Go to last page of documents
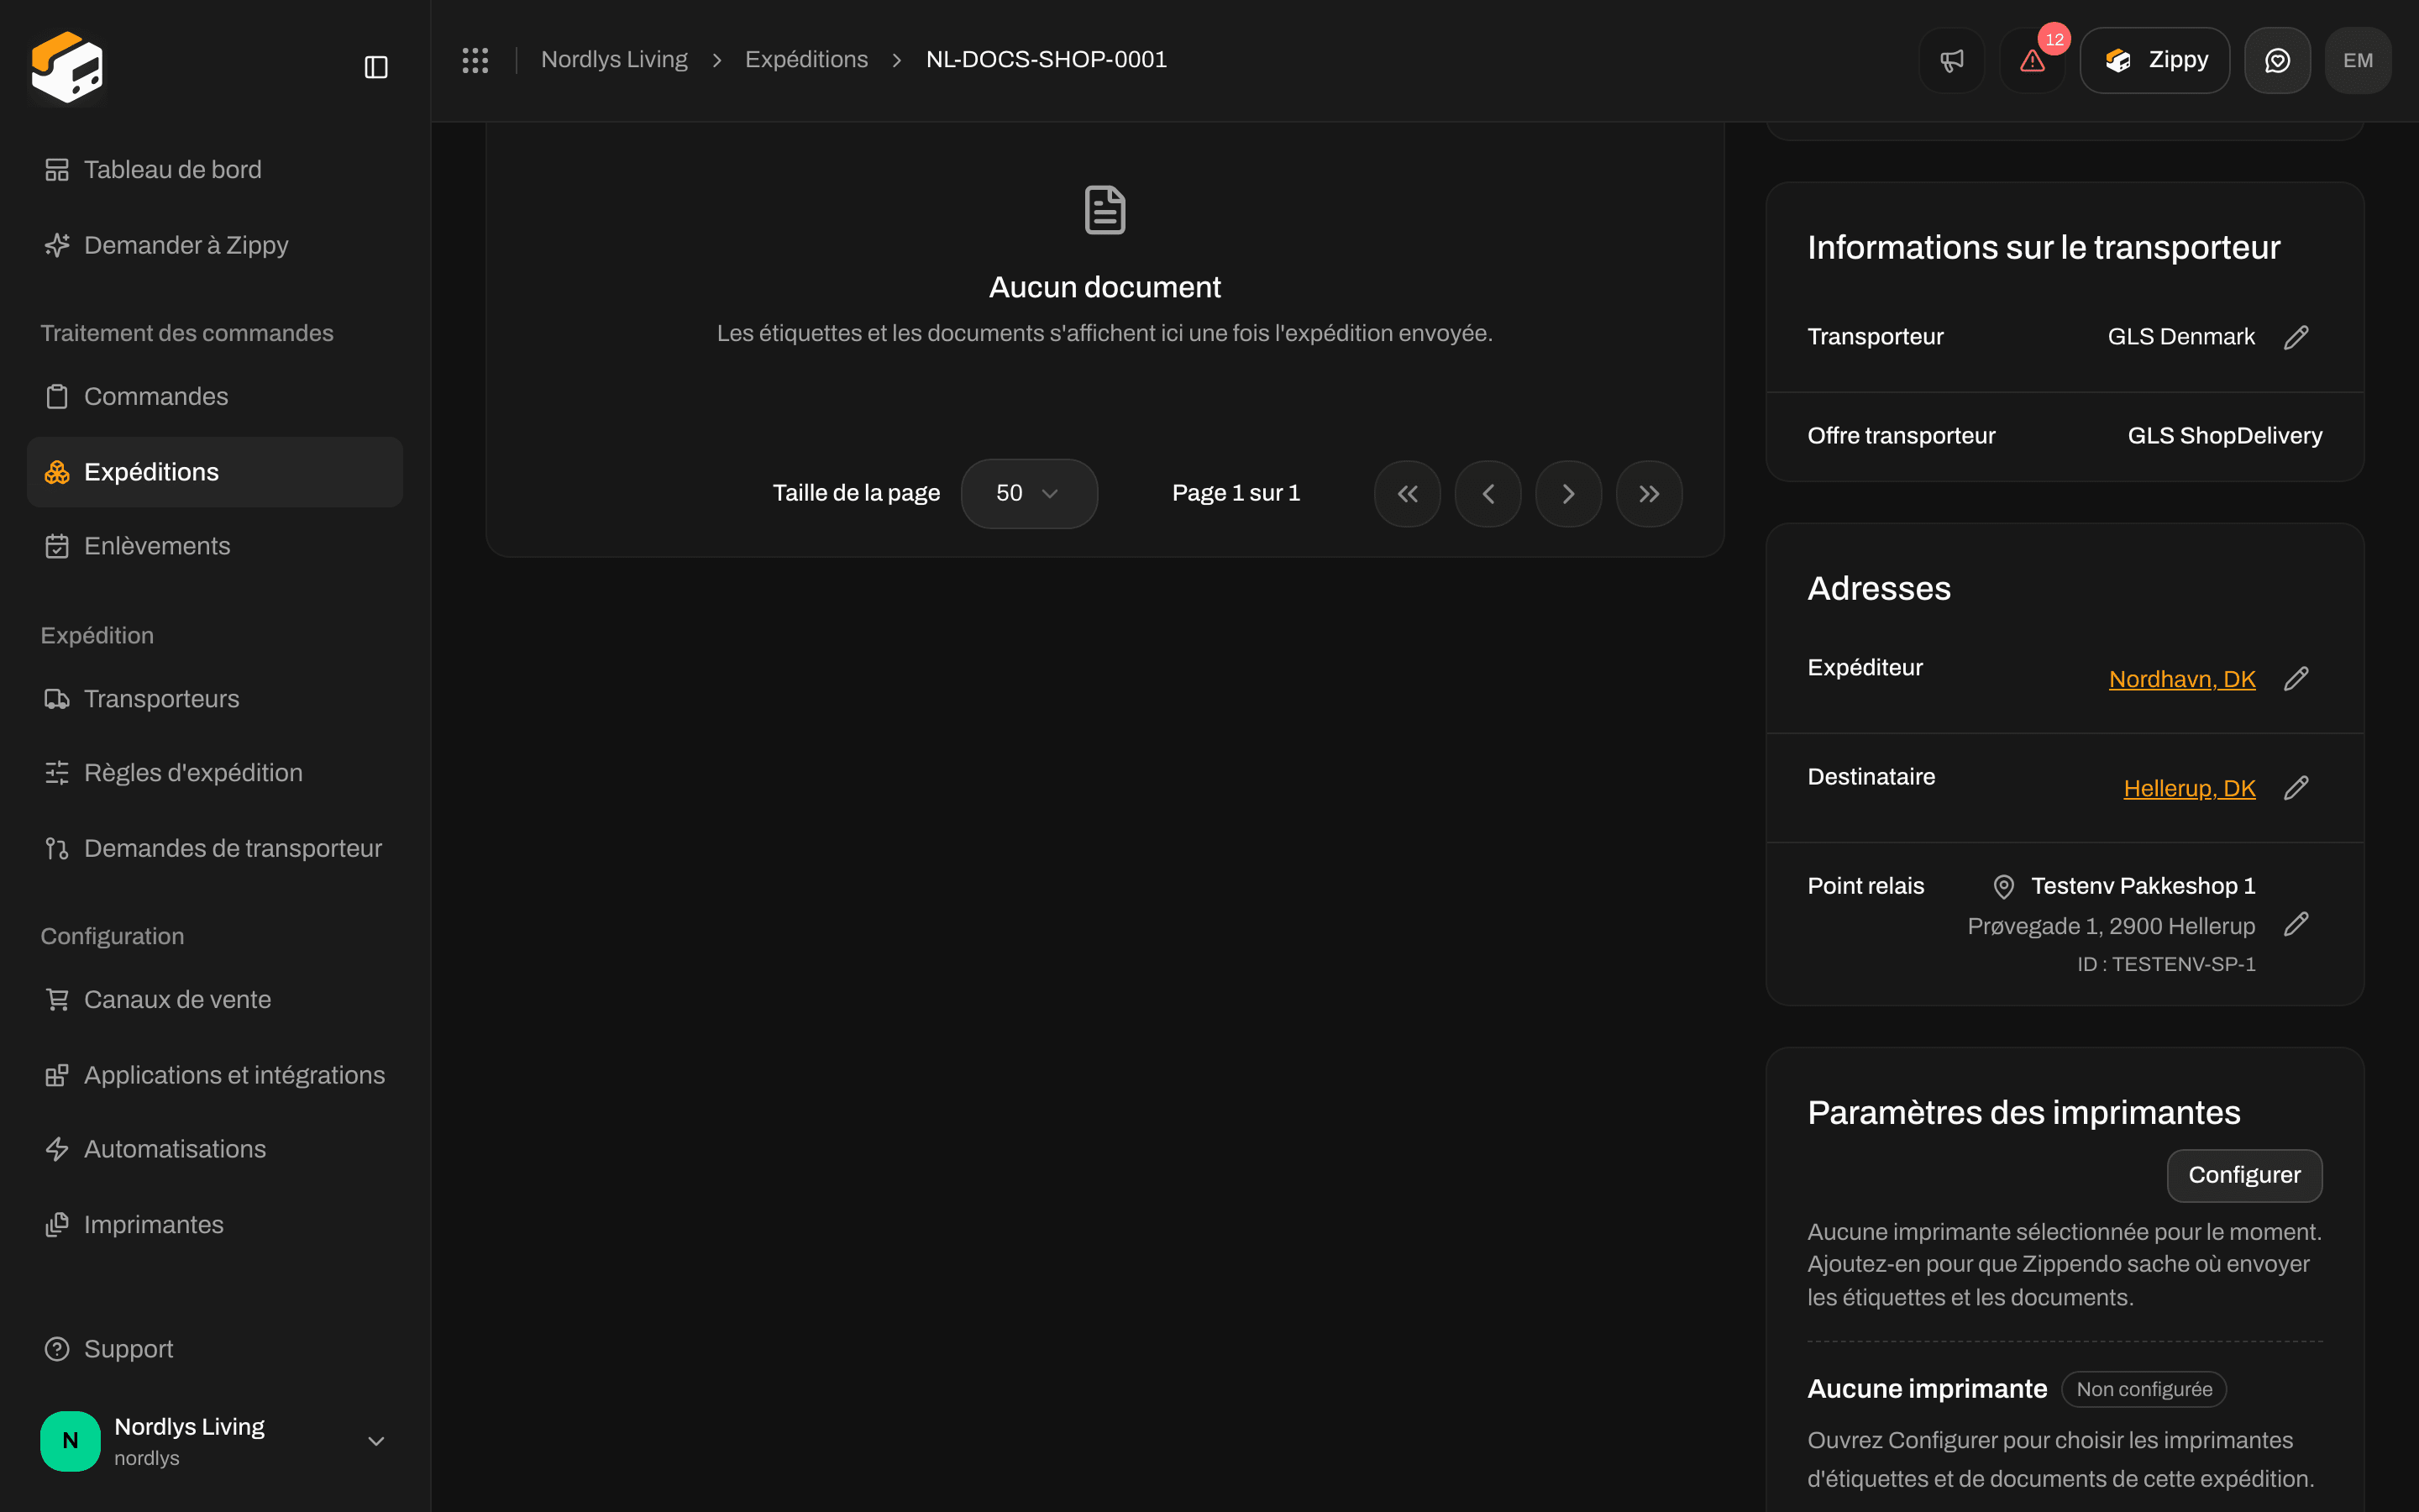This screenshot has width=2419, height=1512. (x=1650, y=494)
